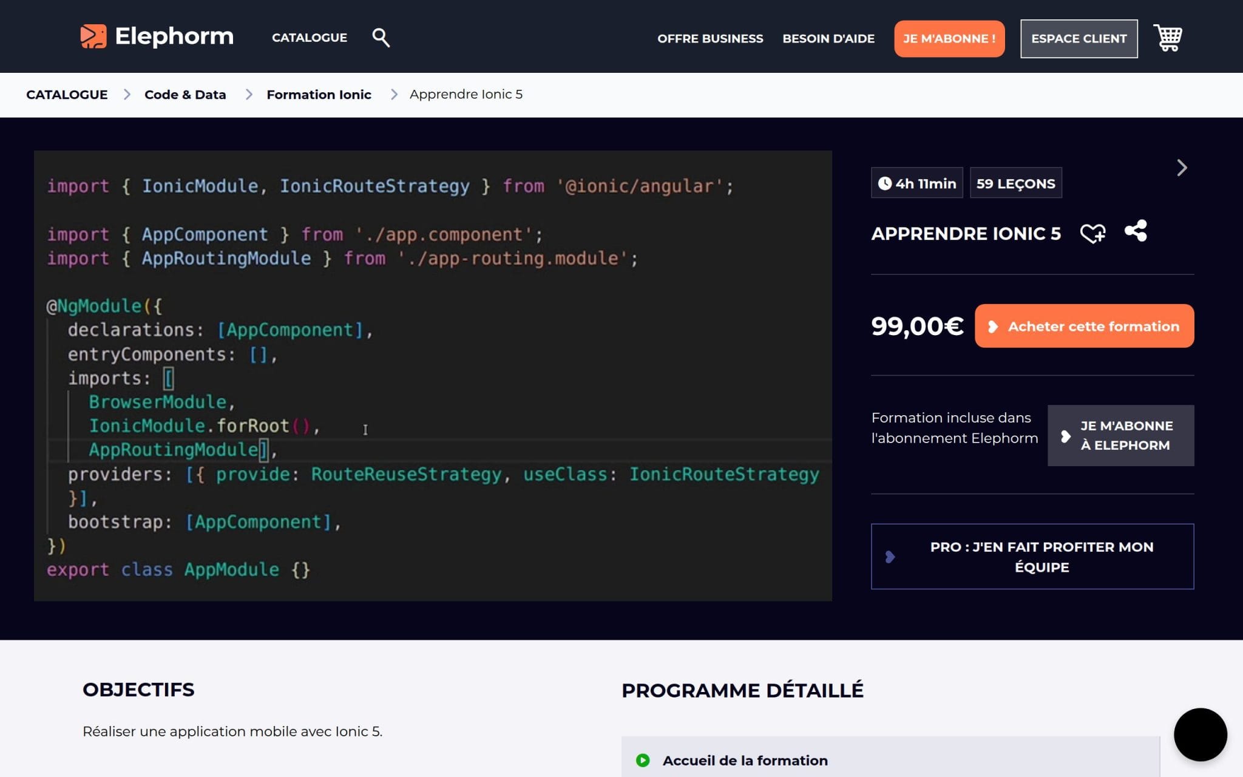Click the OBJECTIFS heading
This screenshot has height=777, width=1243.
[138, 690]
